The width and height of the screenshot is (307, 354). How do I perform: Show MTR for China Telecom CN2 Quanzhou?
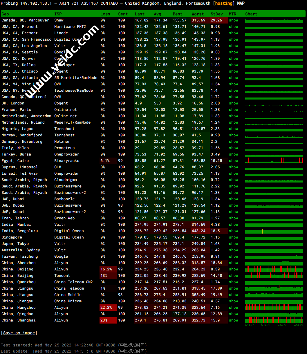pyautogui.click(x=233, y=282)
